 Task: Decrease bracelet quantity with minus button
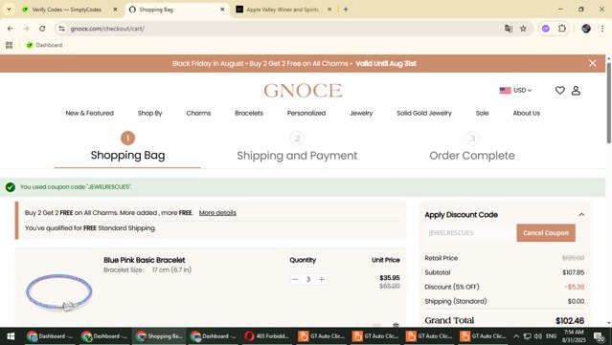point(295,279)
